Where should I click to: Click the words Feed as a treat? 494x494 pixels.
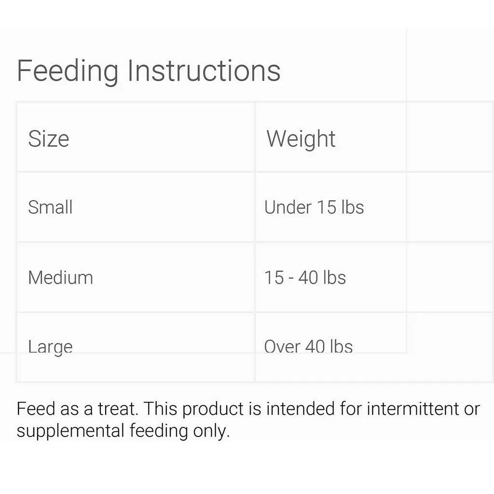78,409
